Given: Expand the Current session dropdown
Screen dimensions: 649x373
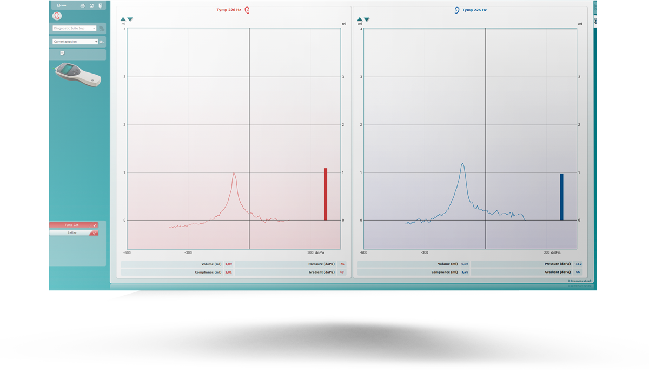Looking at the screenshot, I should [75, 42].
